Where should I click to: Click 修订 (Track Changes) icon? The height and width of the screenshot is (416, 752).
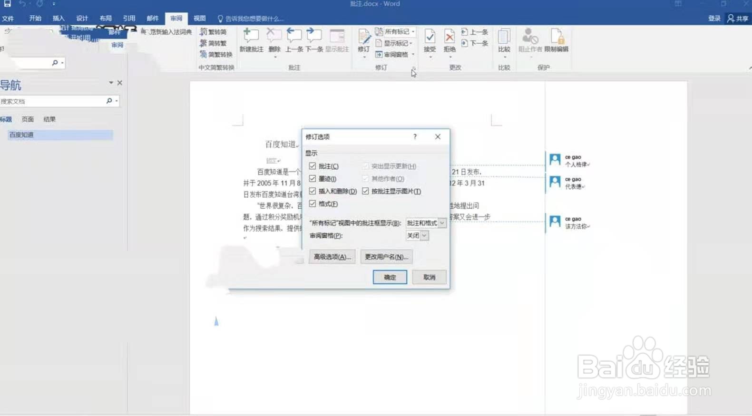pyautogui.click(x=363, y=36)
